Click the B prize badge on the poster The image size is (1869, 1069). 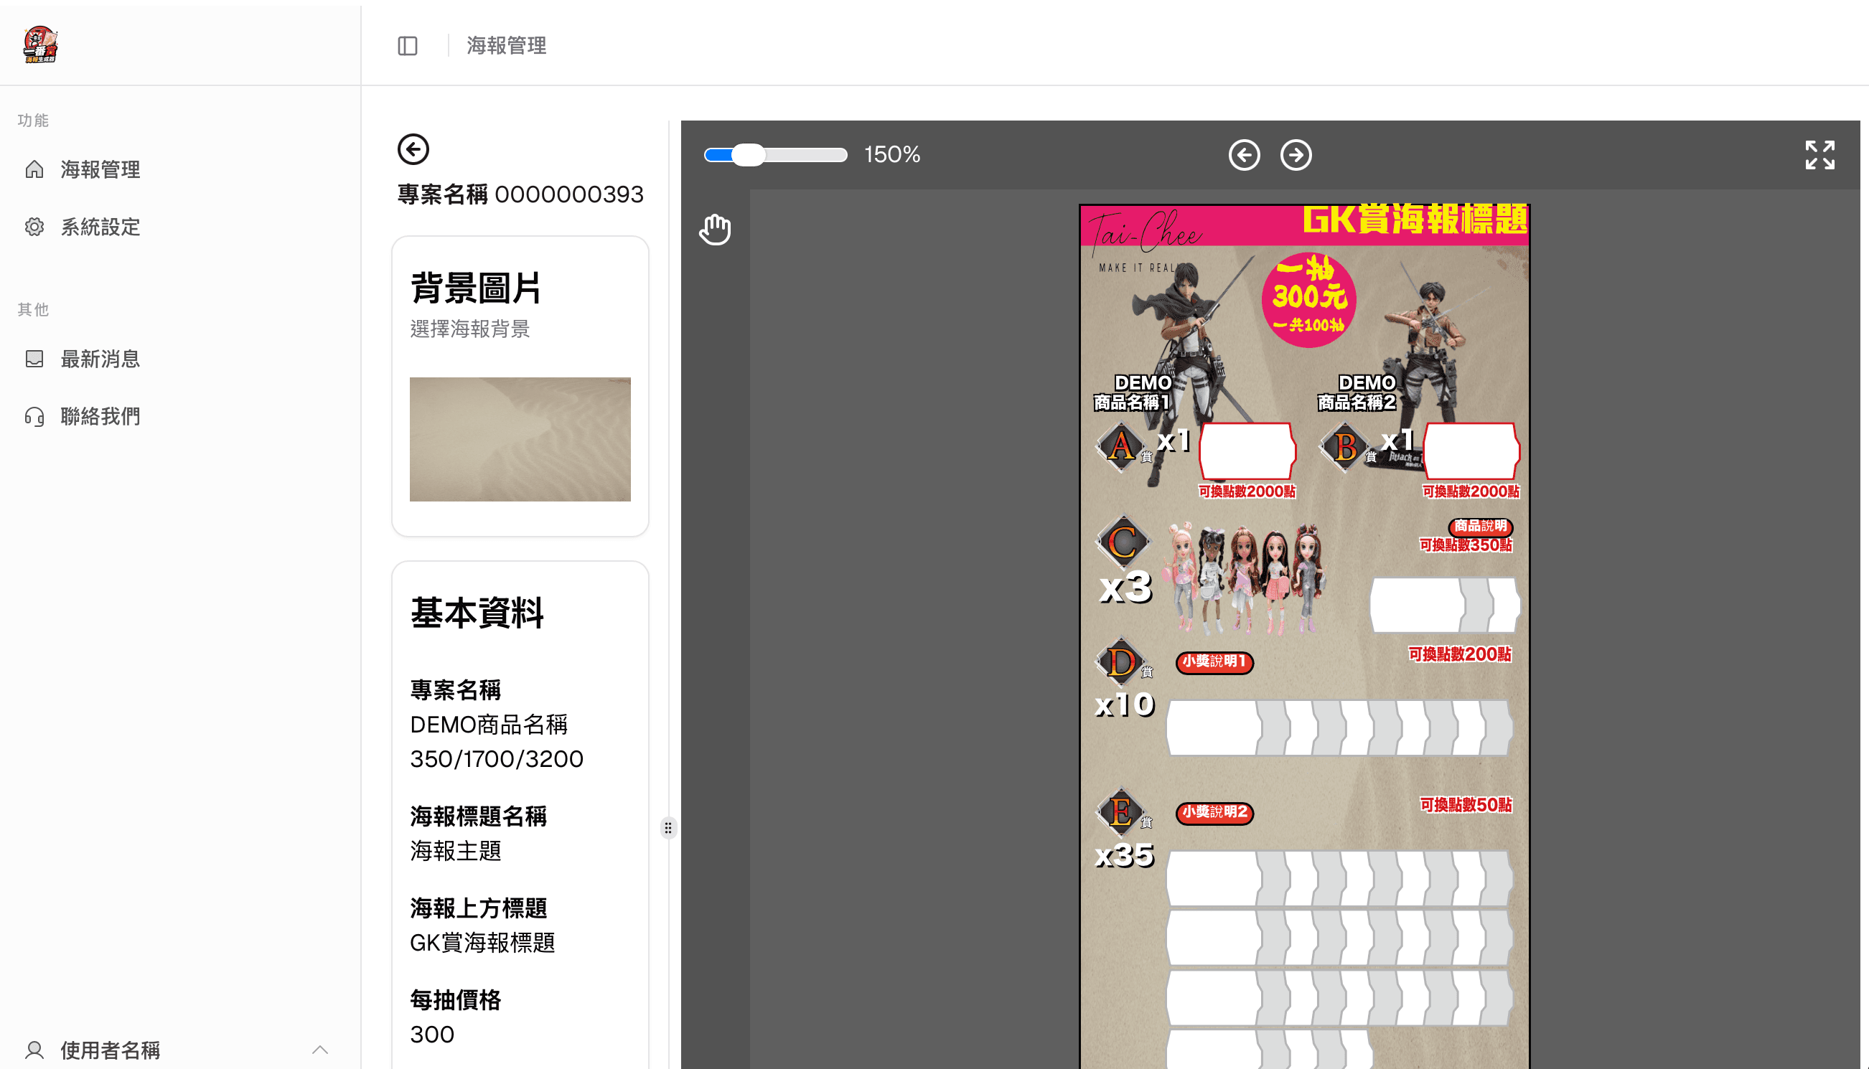point(1345,446)
